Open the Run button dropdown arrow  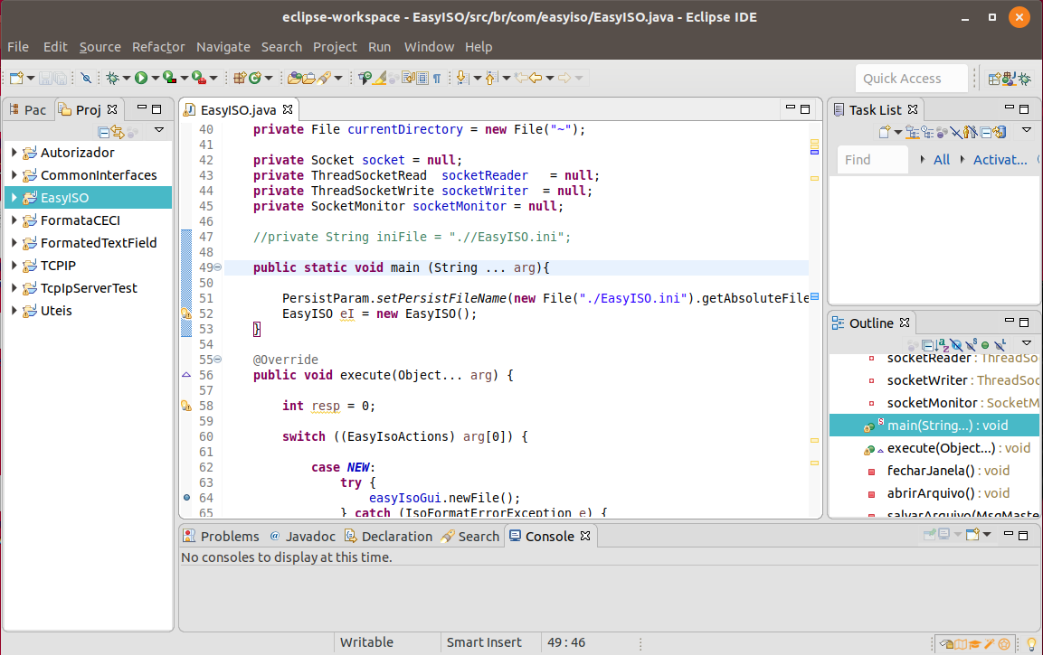[x=156, y=79]
